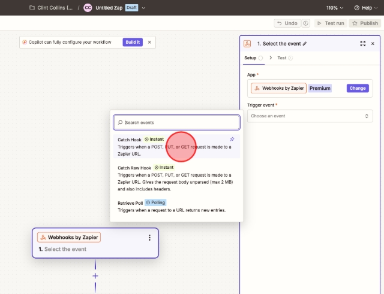Expand the step panel to fullscreen
The width and height of the screenshot is (384, 294).
tap(363, 44)
